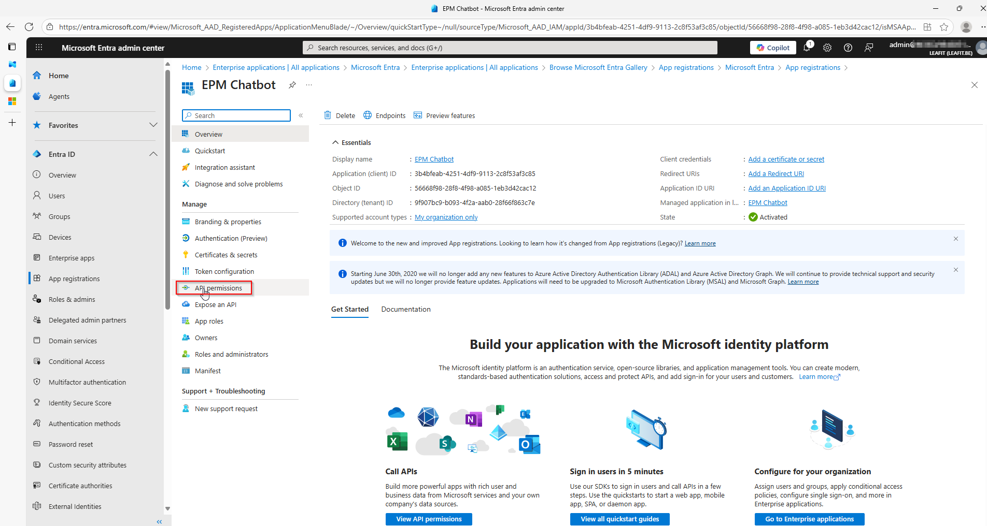Click Add a certificate or secret
Viewport: 987px width, 526px height.
(786, 159)
